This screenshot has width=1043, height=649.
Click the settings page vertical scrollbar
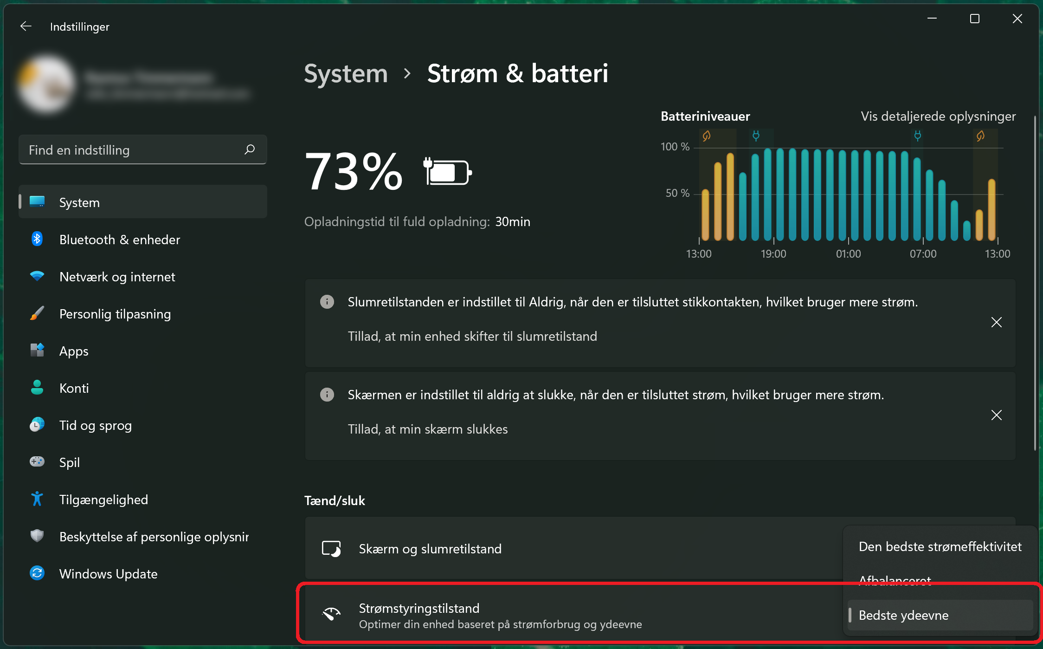(1035, 283)
